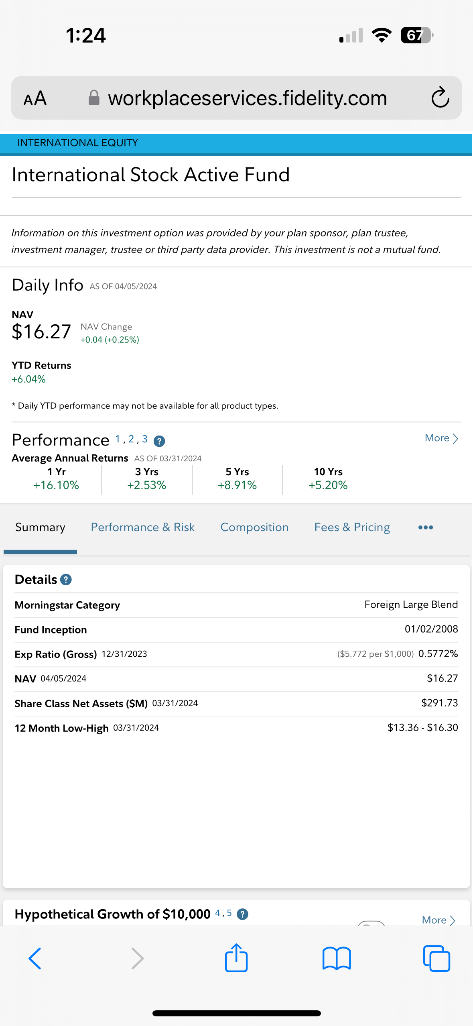Tap the workplaceservices.fidelity.com address bar

pyautogui.click(x=247, y=98)
